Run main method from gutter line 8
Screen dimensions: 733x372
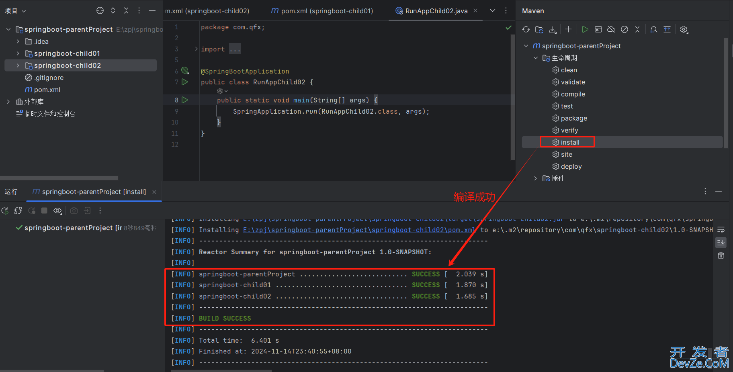tap(185, 100)
